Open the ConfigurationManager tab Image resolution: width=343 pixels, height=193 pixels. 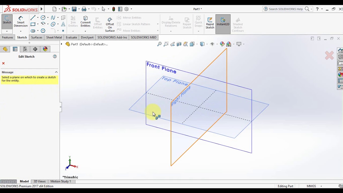point(25,49)
